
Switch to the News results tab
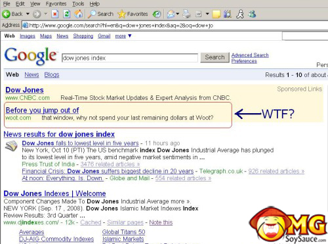[31, 75]
